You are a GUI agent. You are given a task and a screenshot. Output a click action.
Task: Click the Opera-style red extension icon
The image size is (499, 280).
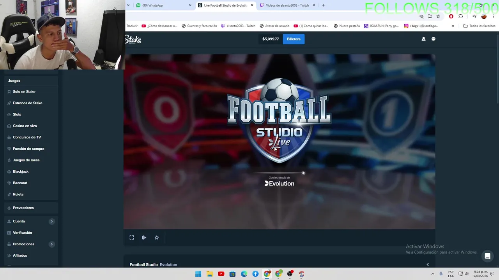[x=451, y=16]
